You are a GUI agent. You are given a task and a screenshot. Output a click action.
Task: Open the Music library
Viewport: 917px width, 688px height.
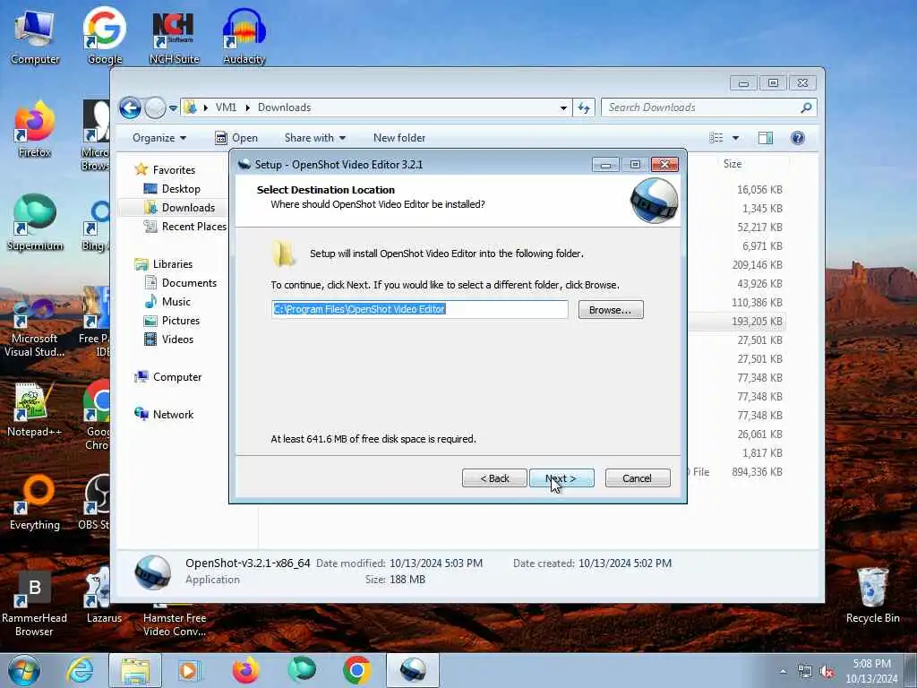pos(176,301)
